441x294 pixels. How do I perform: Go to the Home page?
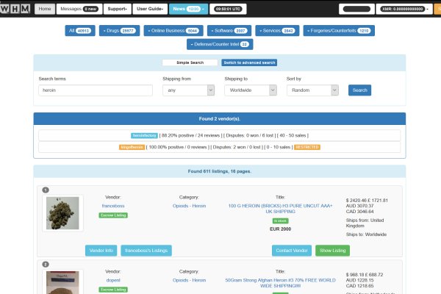45,9
